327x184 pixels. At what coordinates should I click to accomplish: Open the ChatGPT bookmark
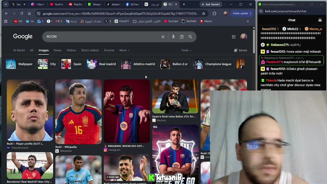(x=122, y=21)
